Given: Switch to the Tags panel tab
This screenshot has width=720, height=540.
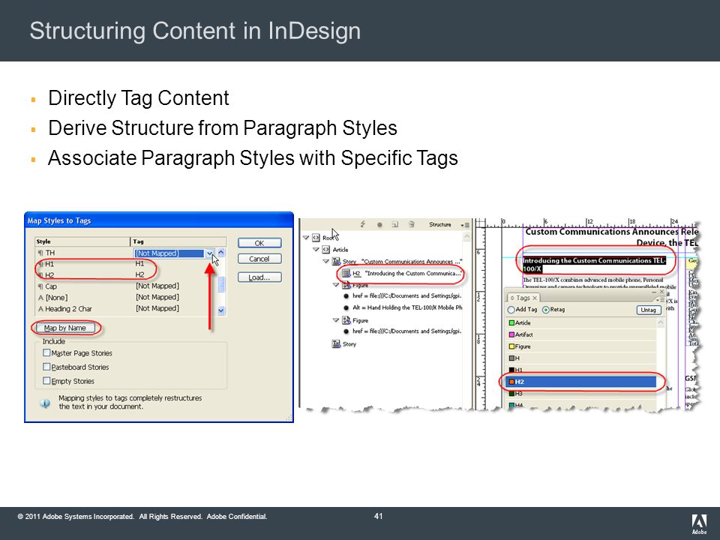Looking at the screenshot, I should (523, 298).
